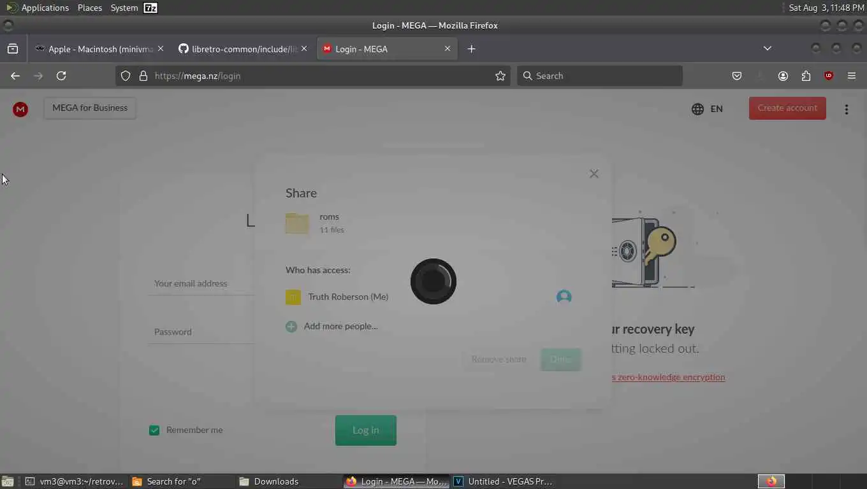Open the zero-knowledge encryption link
This screenshot has height=489, width=867.
[668, 377]
